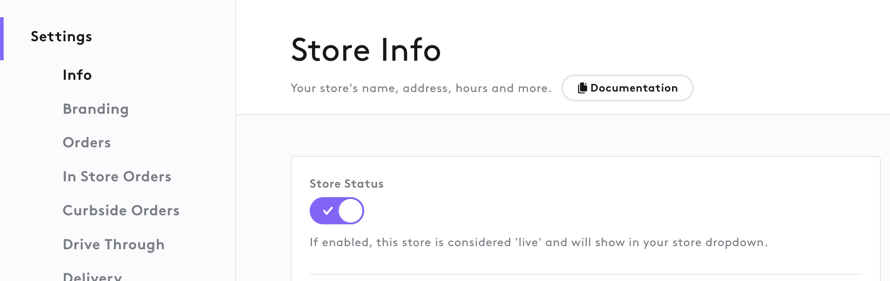Image resolution: width=890 pixels, height=281 pixels.
Task: Click the purple active indicator bar
Action: click(2, 39)
